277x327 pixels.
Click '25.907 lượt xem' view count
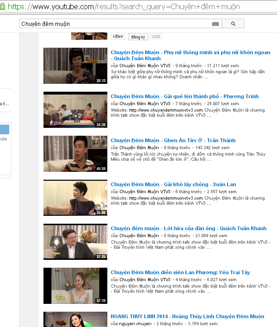[222, 104]
